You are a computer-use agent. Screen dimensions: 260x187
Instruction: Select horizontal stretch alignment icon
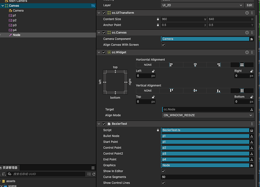point(242,65)
